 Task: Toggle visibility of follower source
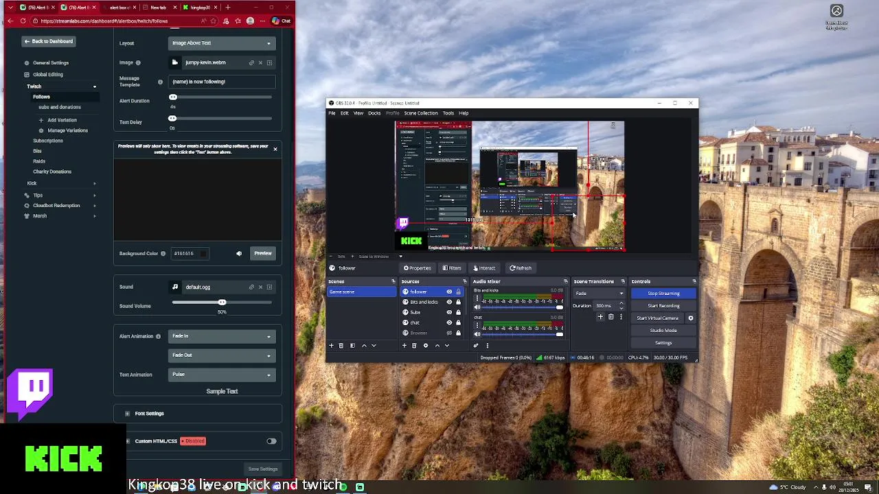[x=449, y=292]
